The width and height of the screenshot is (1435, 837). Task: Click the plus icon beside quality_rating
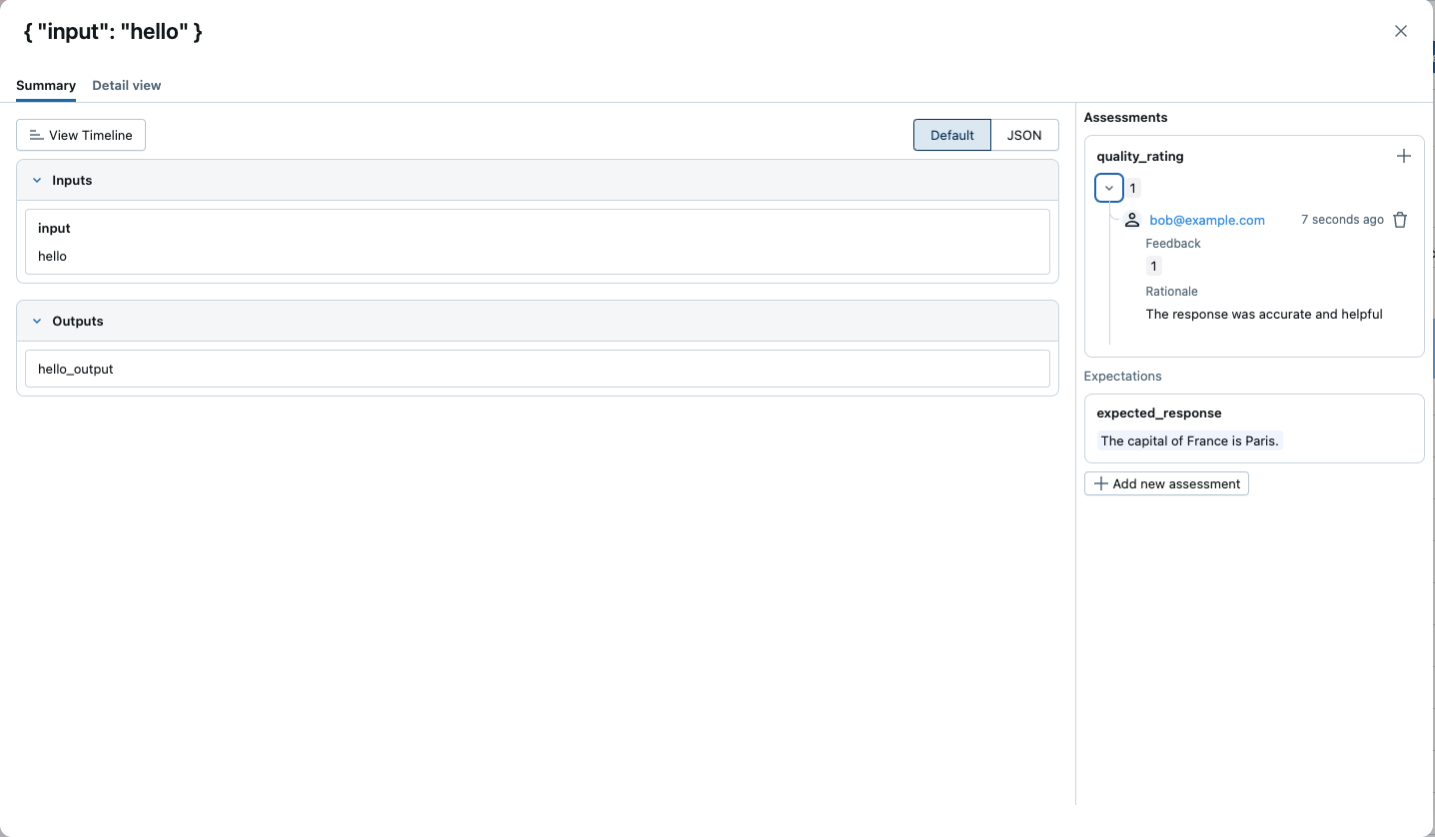[1403, 156]
